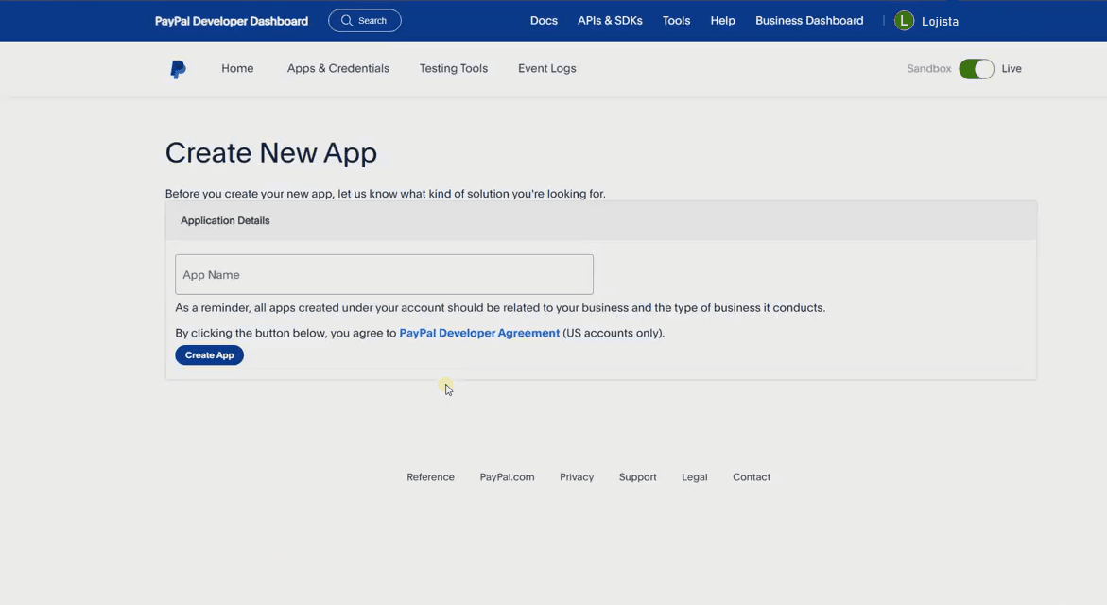Screen dimensions: 1107x605
Task: Click the PayPal Developer Dashboard title
Action: (x=232, y=21)
